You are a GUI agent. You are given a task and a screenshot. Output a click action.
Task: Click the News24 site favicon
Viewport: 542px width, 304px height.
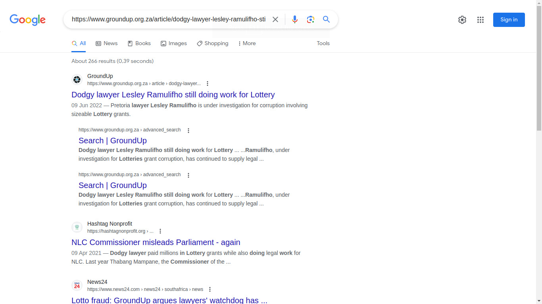click(77, 285)
